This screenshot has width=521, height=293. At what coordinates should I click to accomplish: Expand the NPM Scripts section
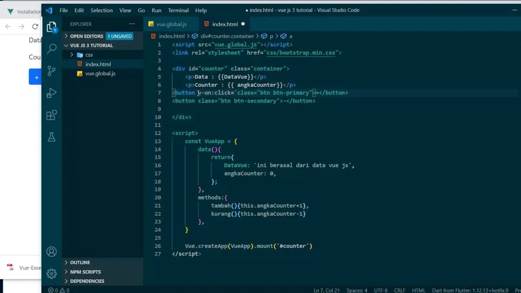coord(102,272)
